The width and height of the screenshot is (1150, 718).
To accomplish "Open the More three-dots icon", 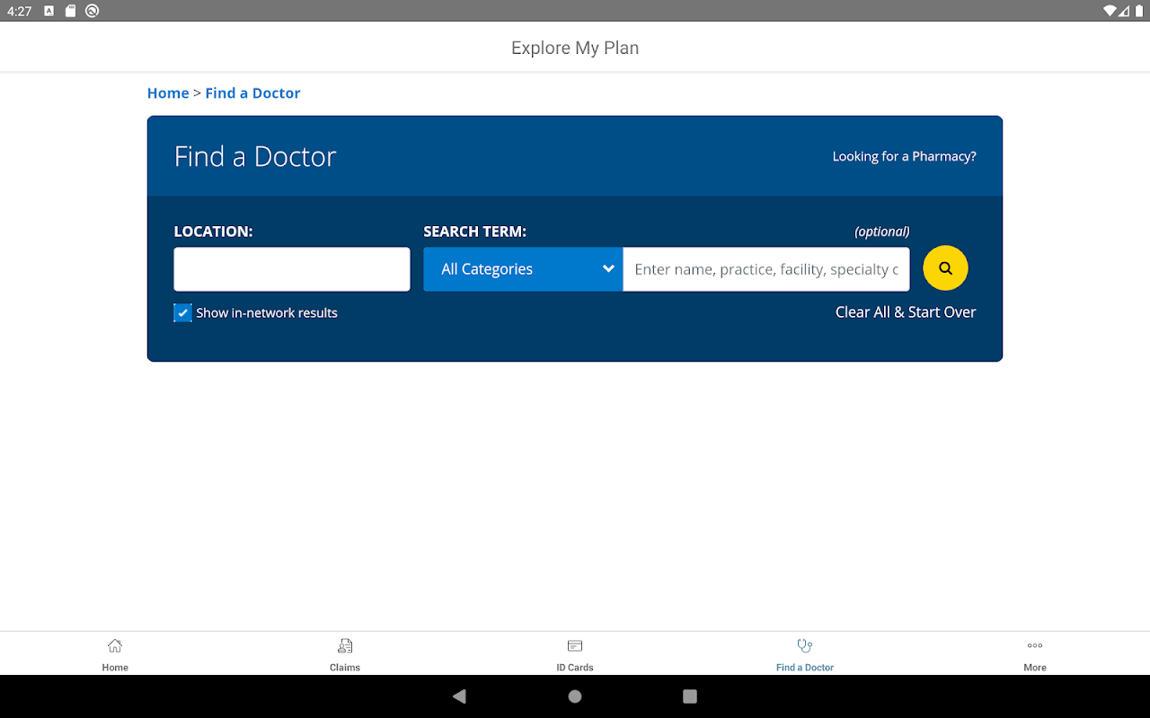I will [x=1035, y=645].
